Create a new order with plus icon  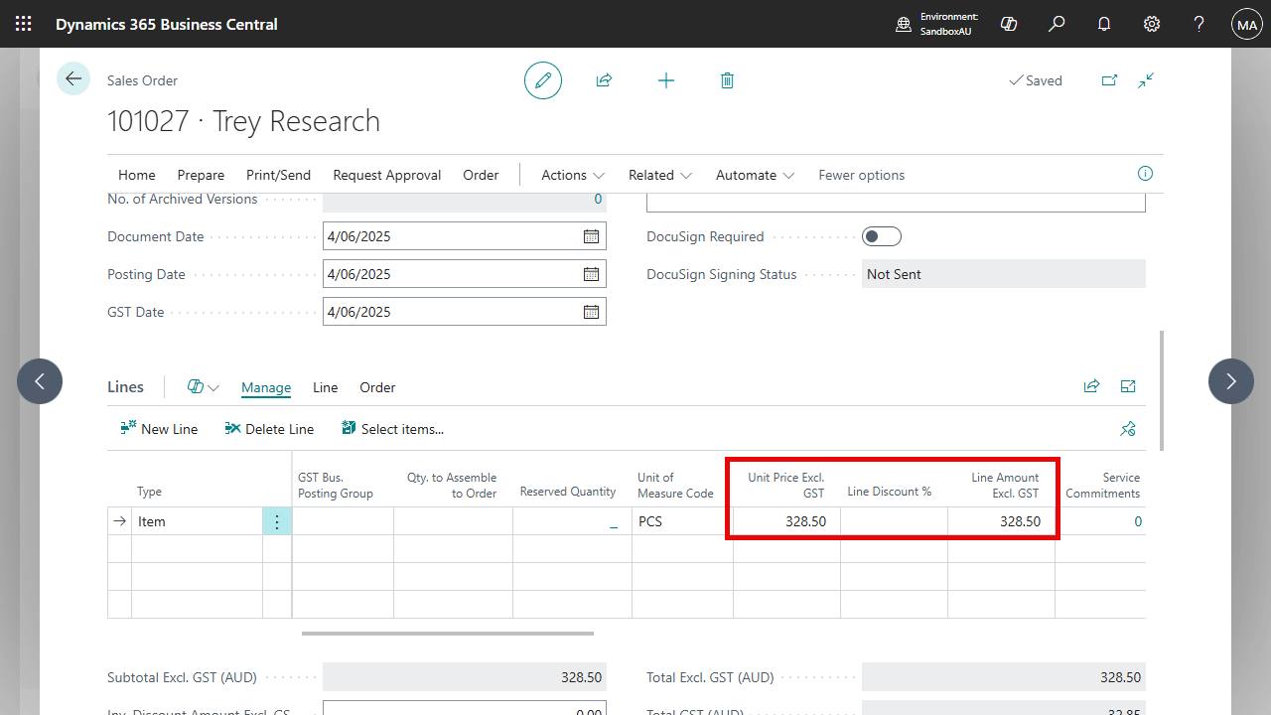[x=666, y=80]
